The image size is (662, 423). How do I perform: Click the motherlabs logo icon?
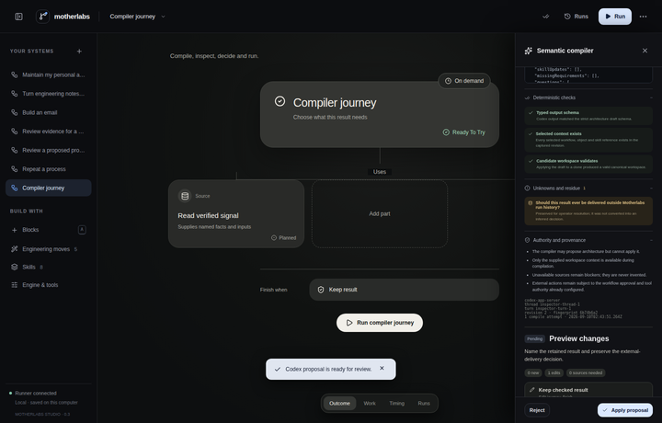(x=42, y=17)
